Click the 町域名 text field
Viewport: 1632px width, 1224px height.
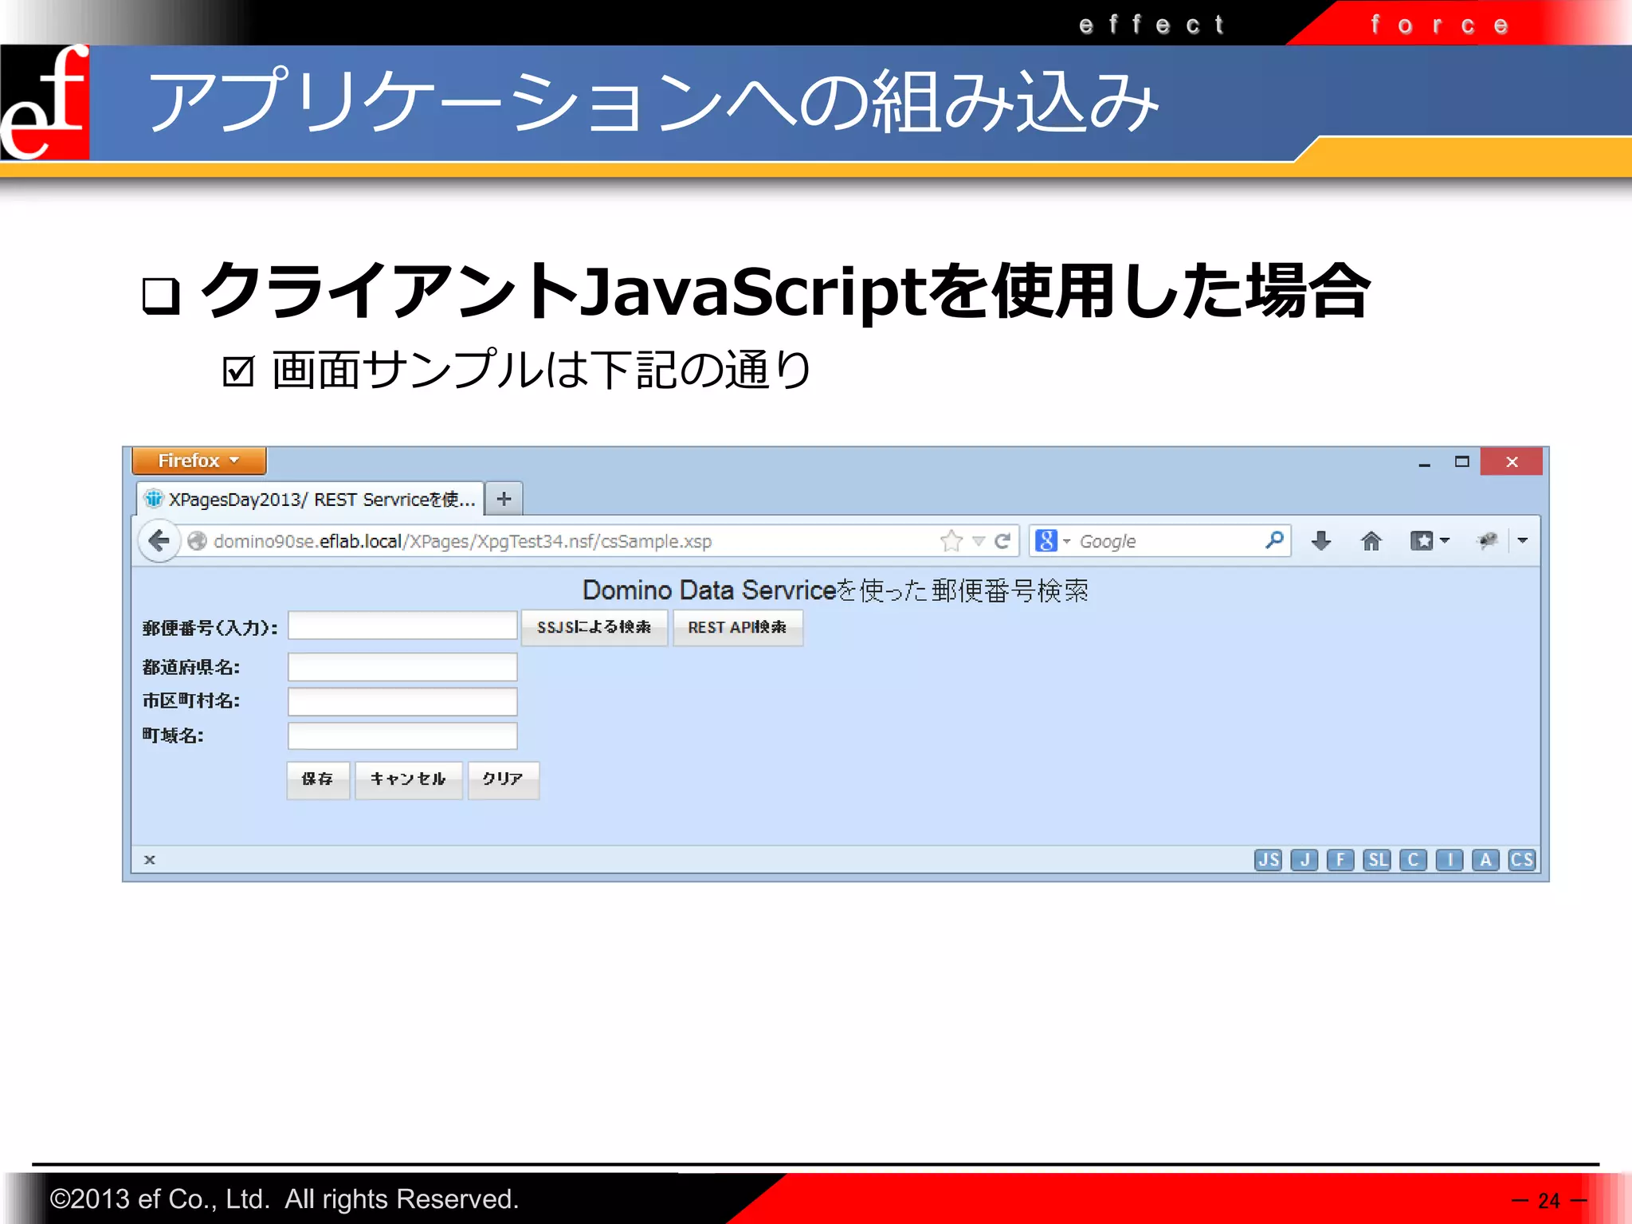(402, 736)
